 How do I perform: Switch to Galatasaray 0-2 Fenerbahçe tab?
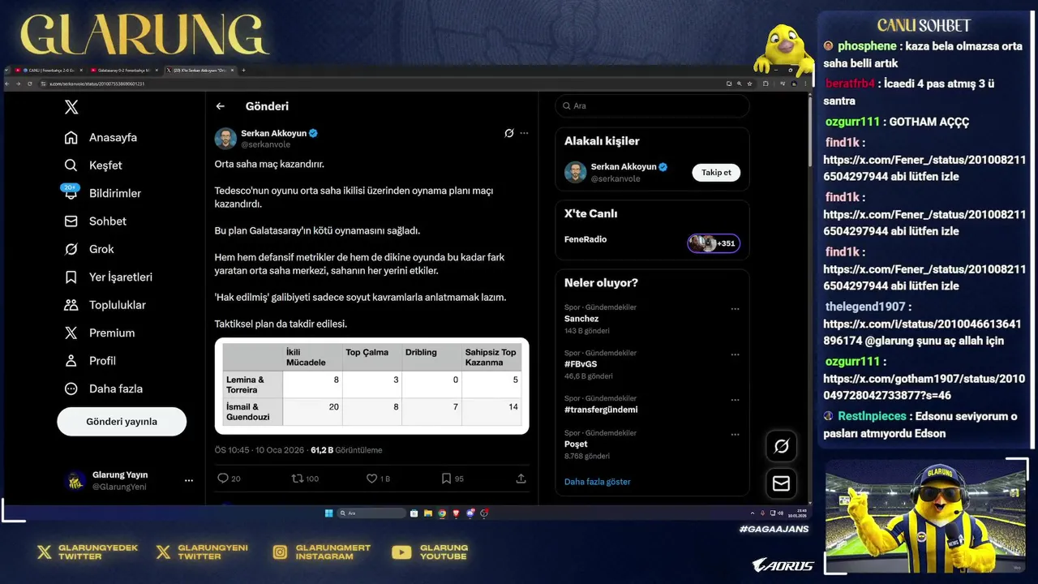point(124,71)
